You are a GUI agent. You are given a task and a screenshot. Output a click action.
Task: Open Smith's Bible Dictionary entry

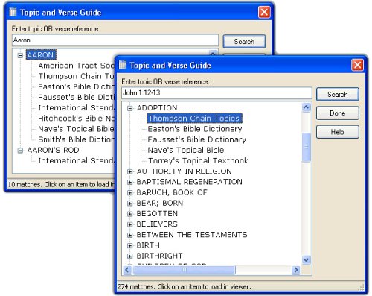(x=76, y=139)
